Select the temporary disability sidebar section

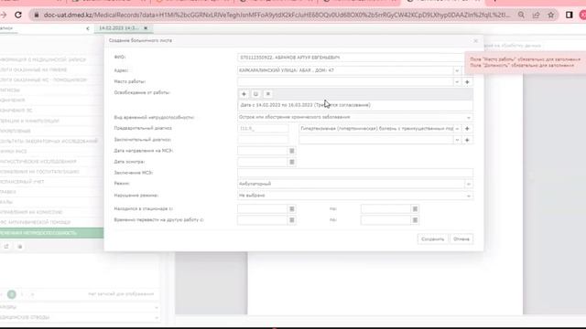tap(51, 233)
